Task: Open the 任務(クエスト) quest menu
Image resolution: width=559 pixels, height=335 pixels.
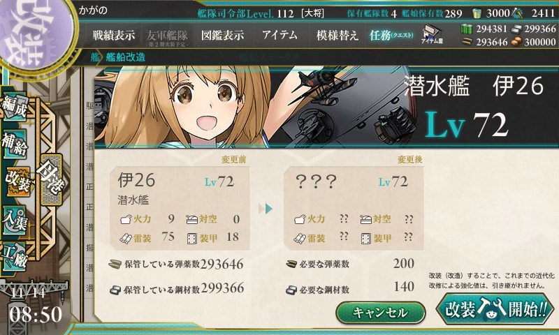Action: click(x=391, y=35)
